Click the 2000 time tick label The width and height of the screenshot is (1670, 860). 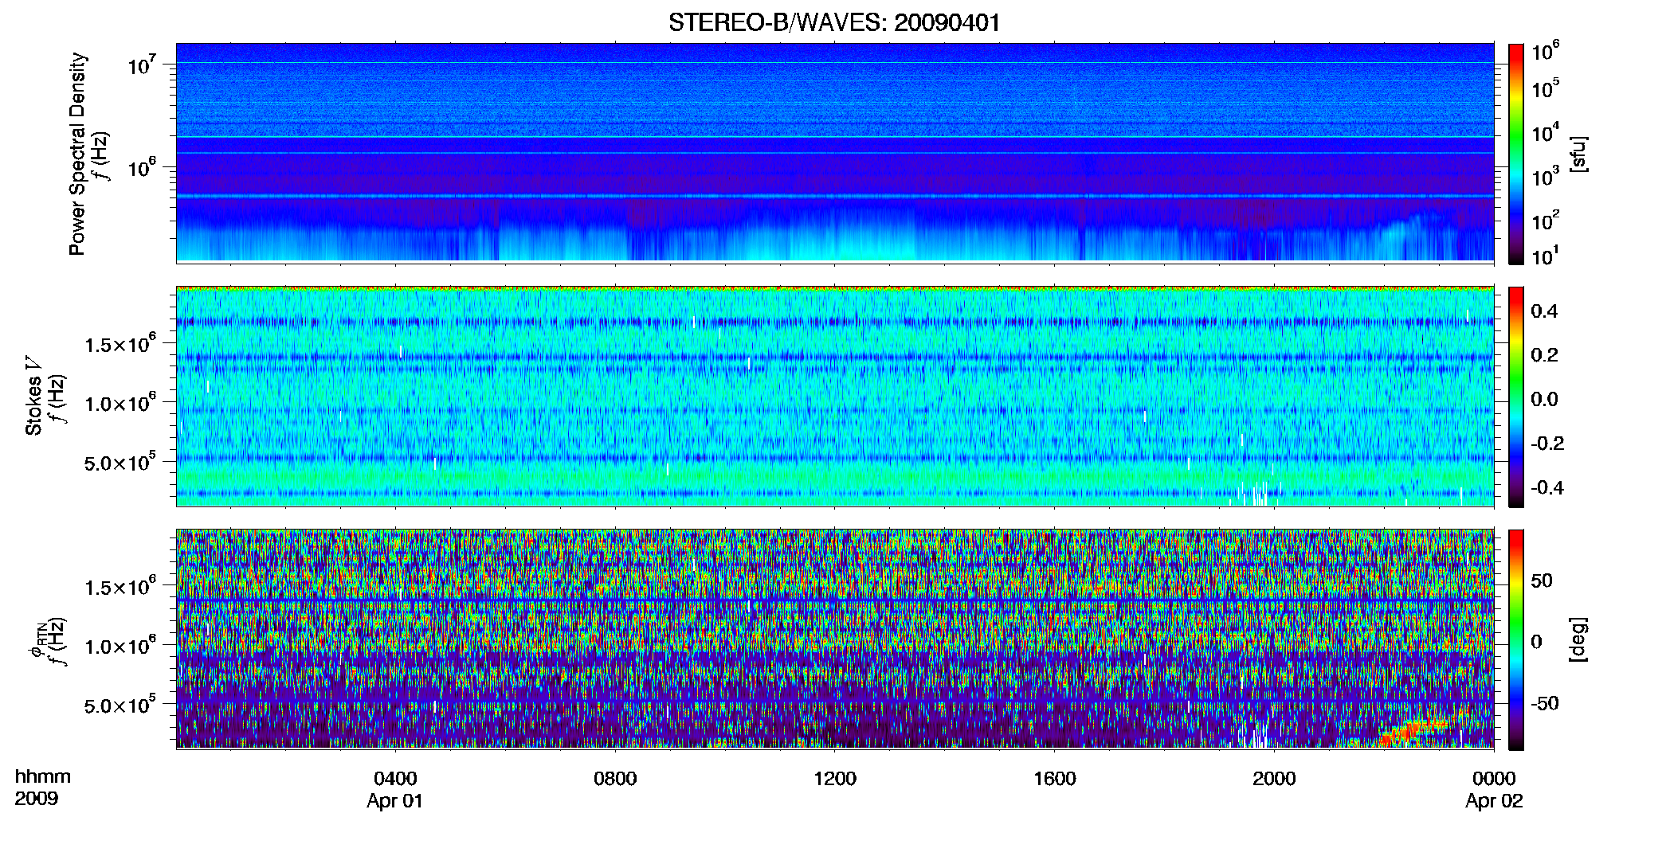click(1274, 779)
